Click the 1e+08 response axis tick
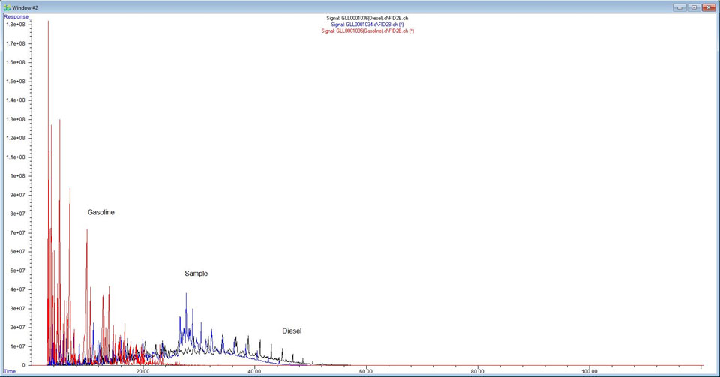This screenshot has height=377, width=720. [17, 176]
